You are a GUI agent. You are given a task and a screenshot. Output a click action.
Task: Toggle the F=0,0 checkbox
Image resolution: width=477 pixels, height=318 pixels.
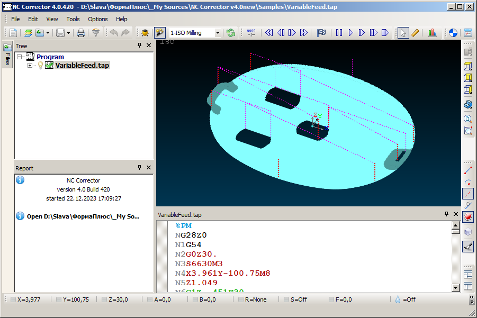[x=331, y=299]
